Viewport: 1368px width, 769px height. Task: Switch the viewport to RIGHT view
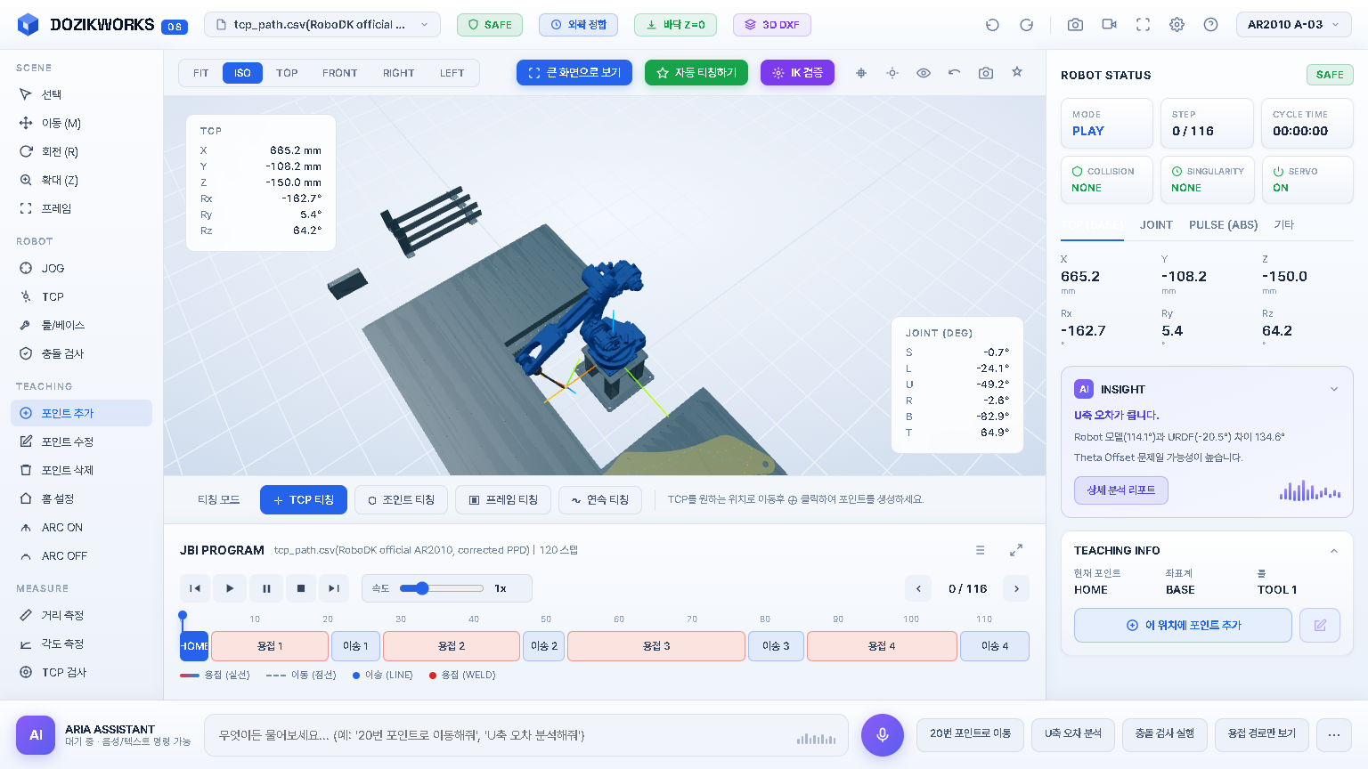tap(399, 73)
